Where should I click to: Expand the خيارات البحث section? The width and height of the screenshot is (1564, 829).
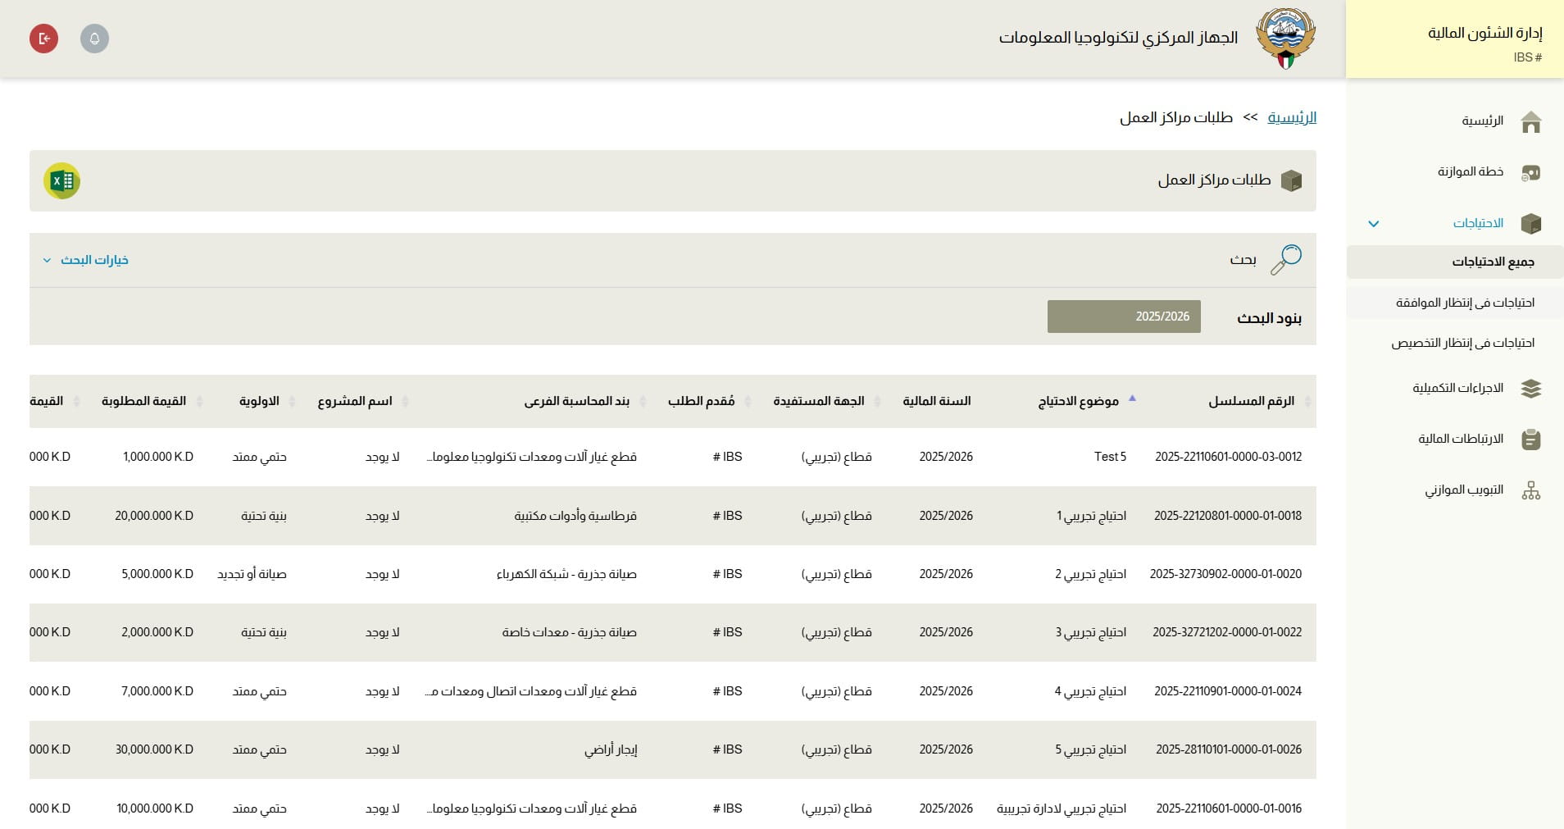pyautogui.click(x=85, y=260)
